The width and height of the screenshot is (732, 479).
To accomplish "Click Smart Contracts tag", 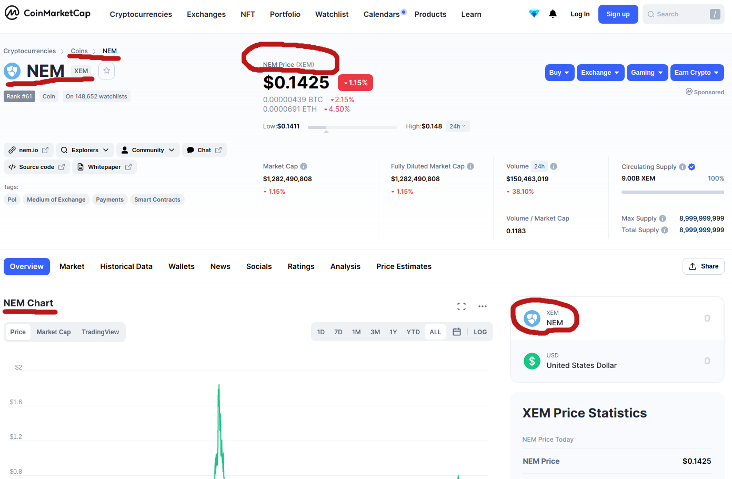I will [x=157, y=199].
